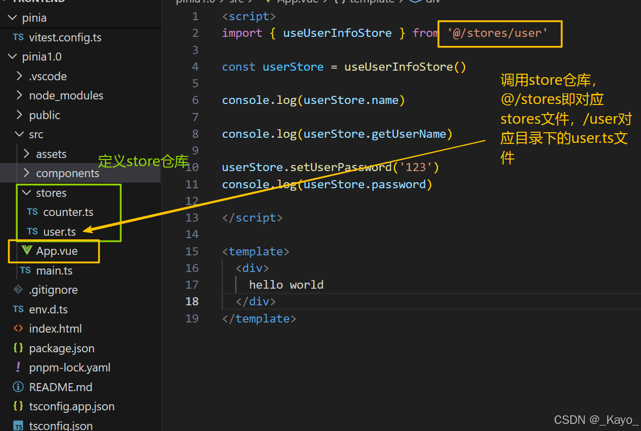The width and height of the screenshot is (641, 431).
Task: Click 'hello world' text in template
Action: [x=286, y=285]
